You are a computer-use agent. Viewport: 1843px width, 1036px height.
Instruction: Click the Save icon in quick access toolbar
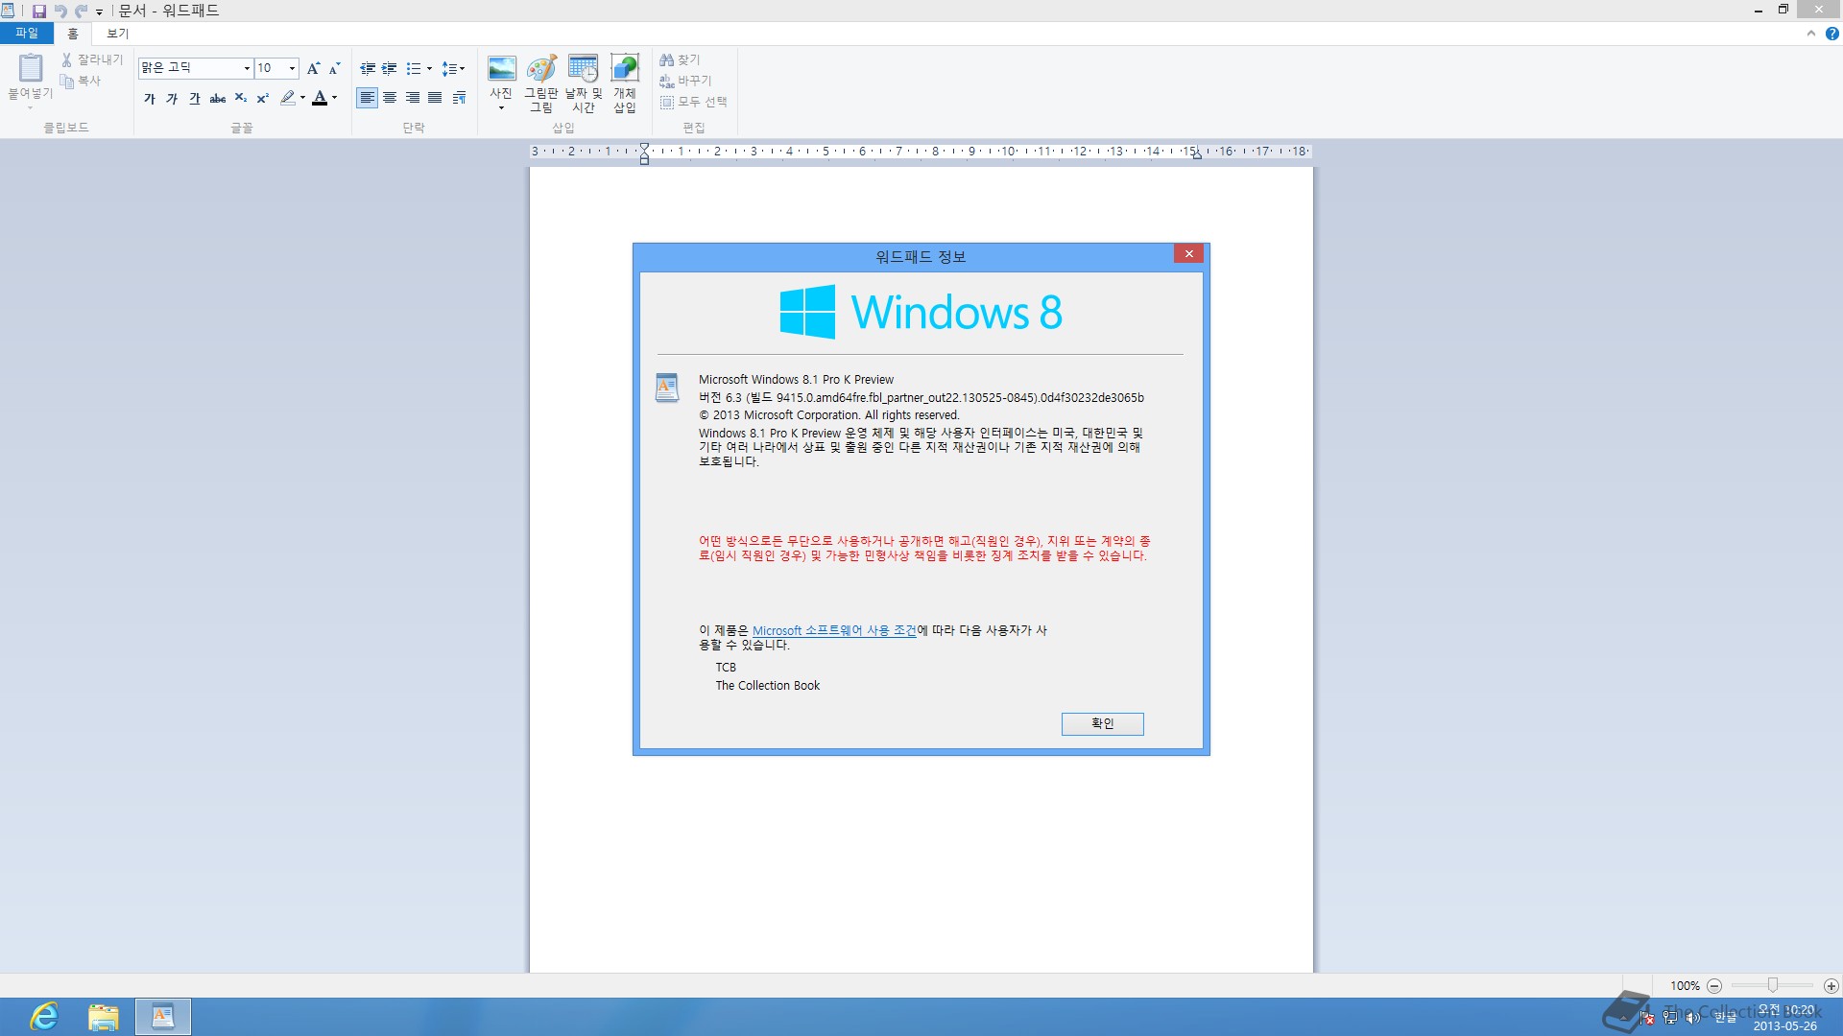click(x=39, y=11)
